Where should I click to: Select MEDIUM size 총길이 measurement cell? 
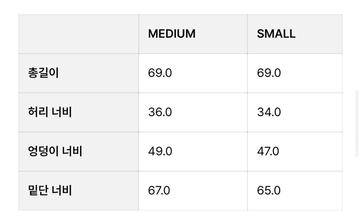tap(193, 73)
